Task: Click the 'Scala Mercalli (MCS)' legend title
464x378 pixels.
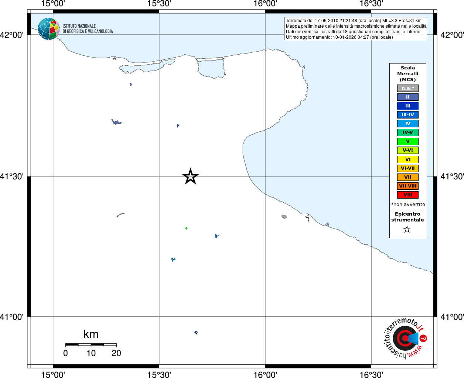Action: (x=408, y=74)
